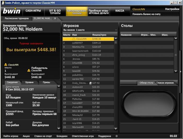Screen dimensions: 183x139
Task: Sort tables by Макс. column
Action: pos(169,35)
